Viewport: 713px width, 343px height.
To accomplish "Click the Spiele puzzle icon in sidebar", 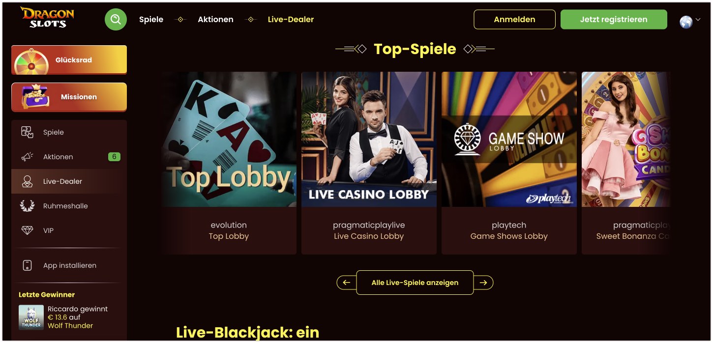I will (27, 132).
